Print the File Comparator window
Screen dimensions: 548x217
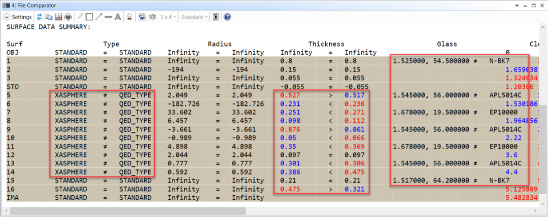point(68,17)
